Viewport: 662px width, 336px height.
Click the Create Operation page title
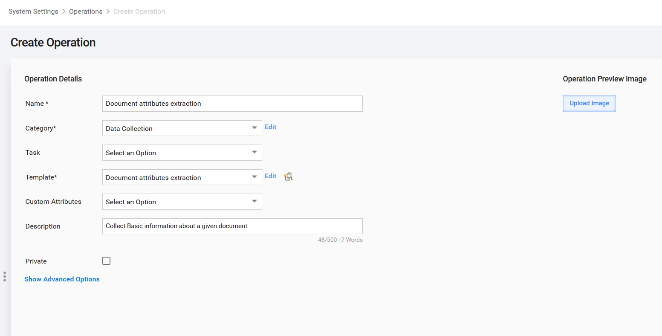click(x=53, y=43)
